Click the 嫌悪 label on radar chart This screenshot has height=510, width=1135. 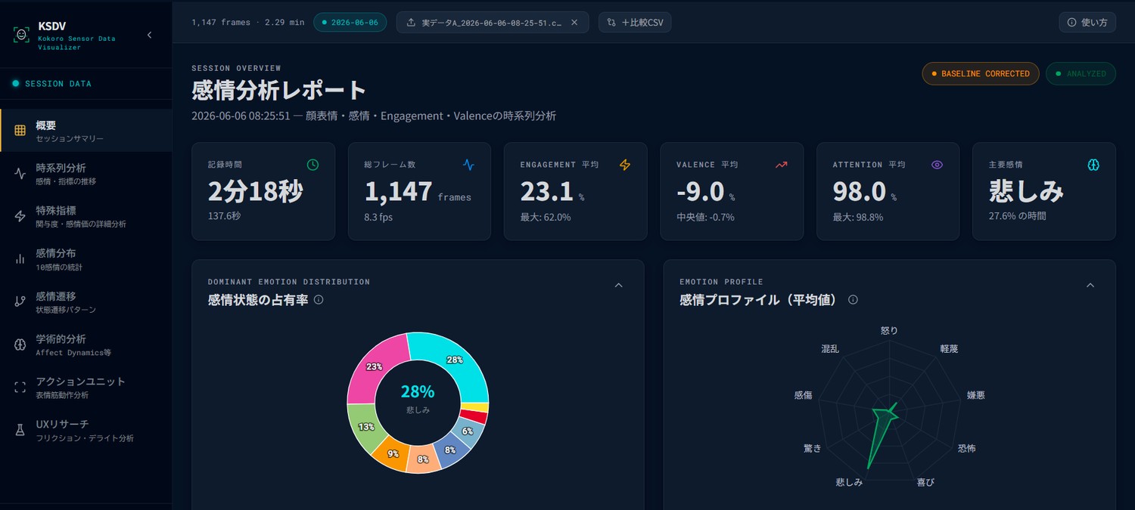tap(976, 395)
